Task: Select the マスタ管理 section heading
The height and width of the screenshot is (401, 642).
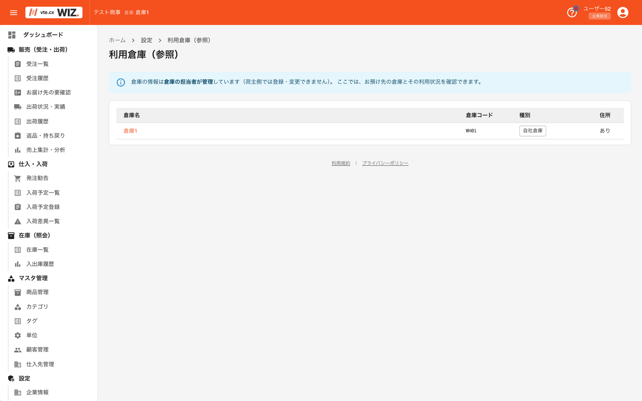Action: point(33,278)
